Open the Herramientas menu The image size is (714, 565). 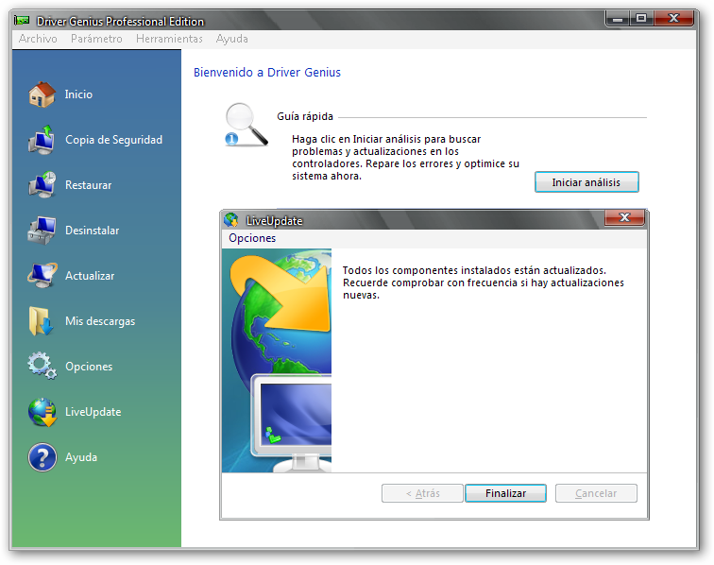click(x=169, y=39)
